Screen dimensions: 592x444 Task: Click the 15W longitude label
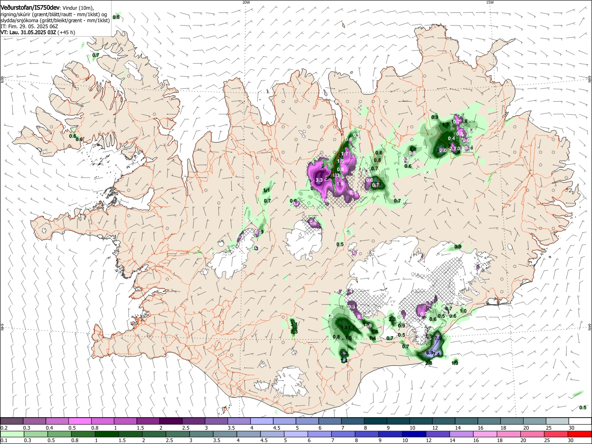(x=490, y=2)
